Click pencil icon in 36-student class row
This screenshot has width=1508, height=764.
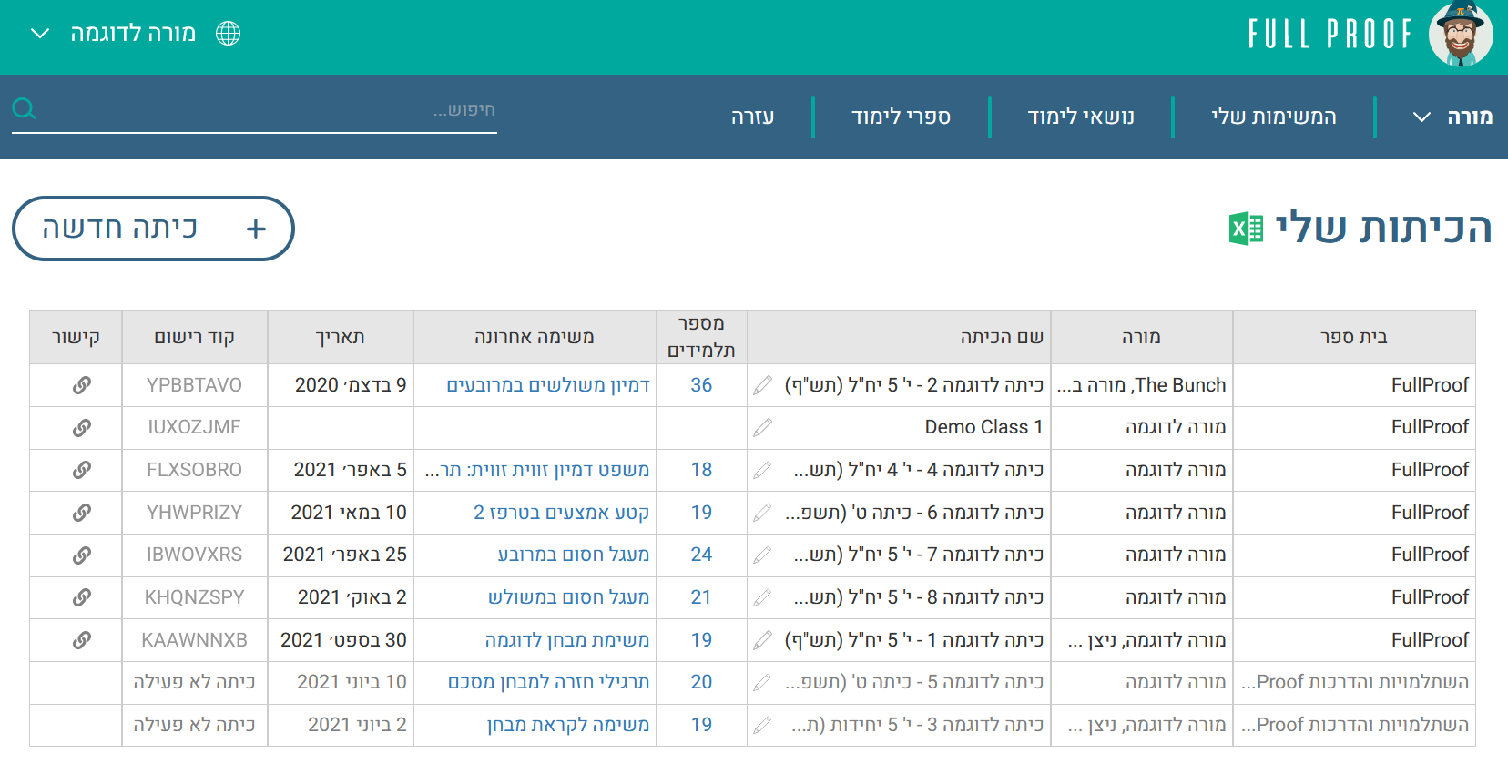coord(762,385)
